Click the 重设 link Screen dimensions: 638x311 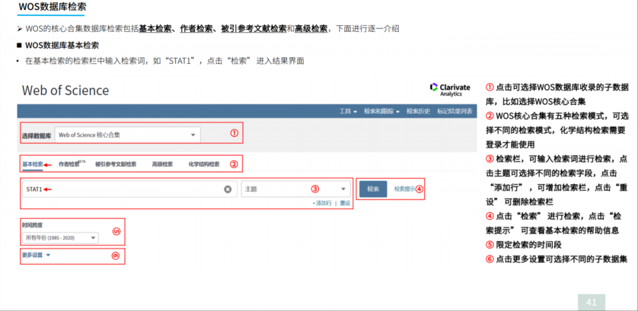coord(345,203)
